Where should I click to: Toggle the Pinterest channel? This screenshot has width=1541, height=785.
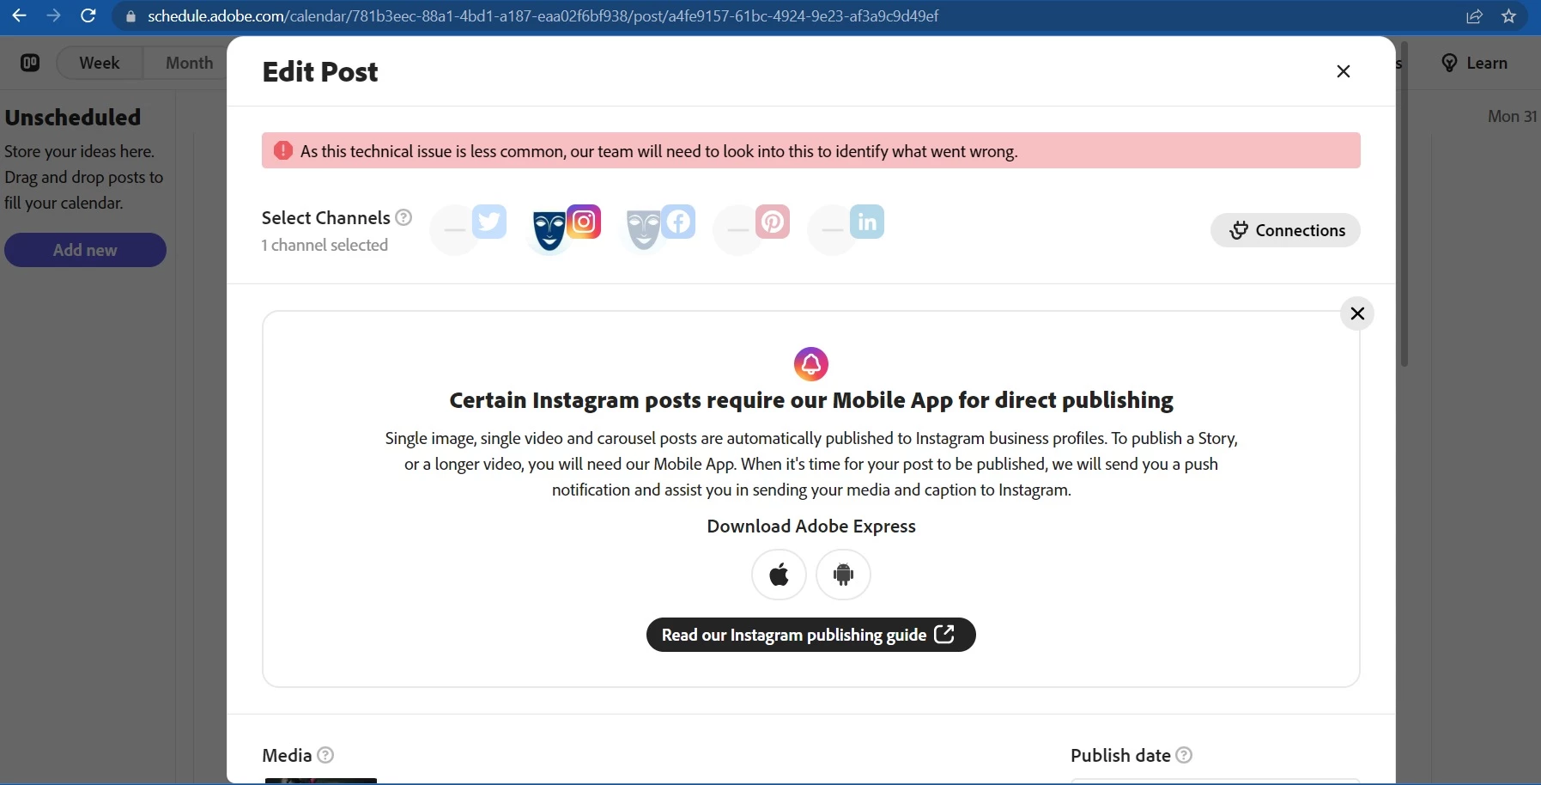[752, 228]
